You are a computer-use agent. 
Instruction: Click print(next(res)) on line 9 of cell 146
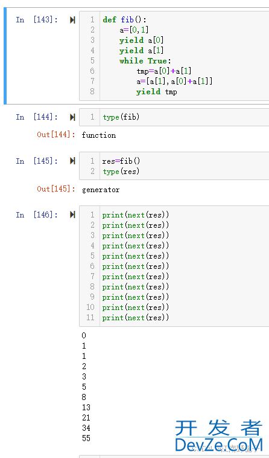coord(136,297)
